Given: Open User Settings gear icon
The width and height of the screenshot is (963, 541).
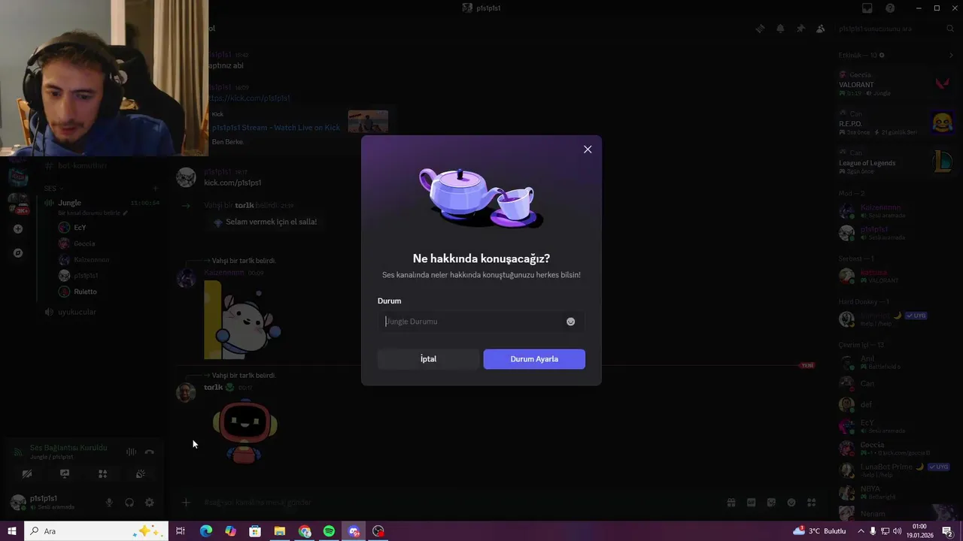Looking at the screenshot, I should point(149,503).
